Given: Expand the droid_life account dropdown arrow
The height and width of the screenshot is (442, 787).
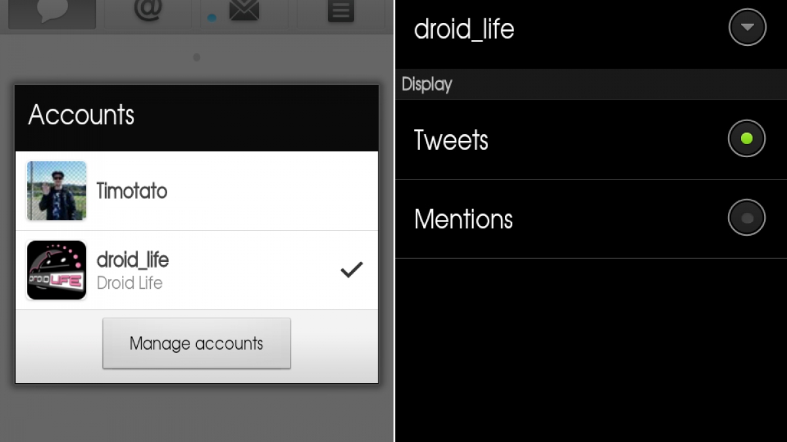Looking at the screenshot, I should click(x=748, y=27).
